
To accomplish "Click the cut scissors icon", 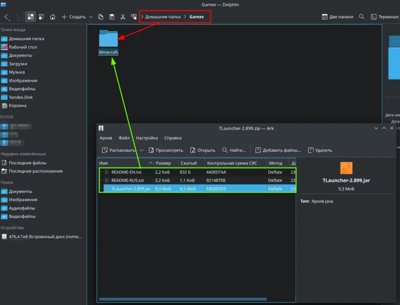I will (123, 17).
